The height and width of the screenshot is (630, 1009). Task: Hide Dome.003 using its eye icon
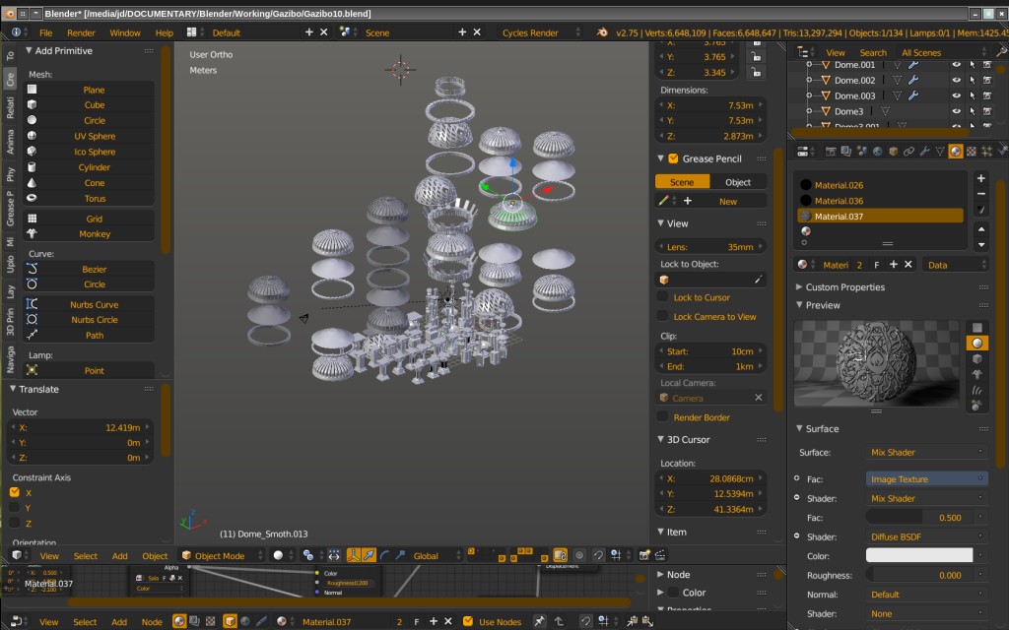[x=958, y=95]
